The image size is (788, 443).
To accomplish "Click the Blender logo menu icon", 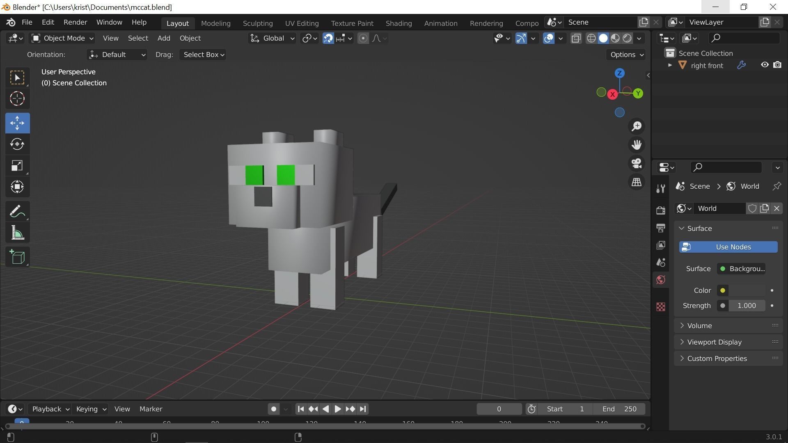I will tap(11, 22).
